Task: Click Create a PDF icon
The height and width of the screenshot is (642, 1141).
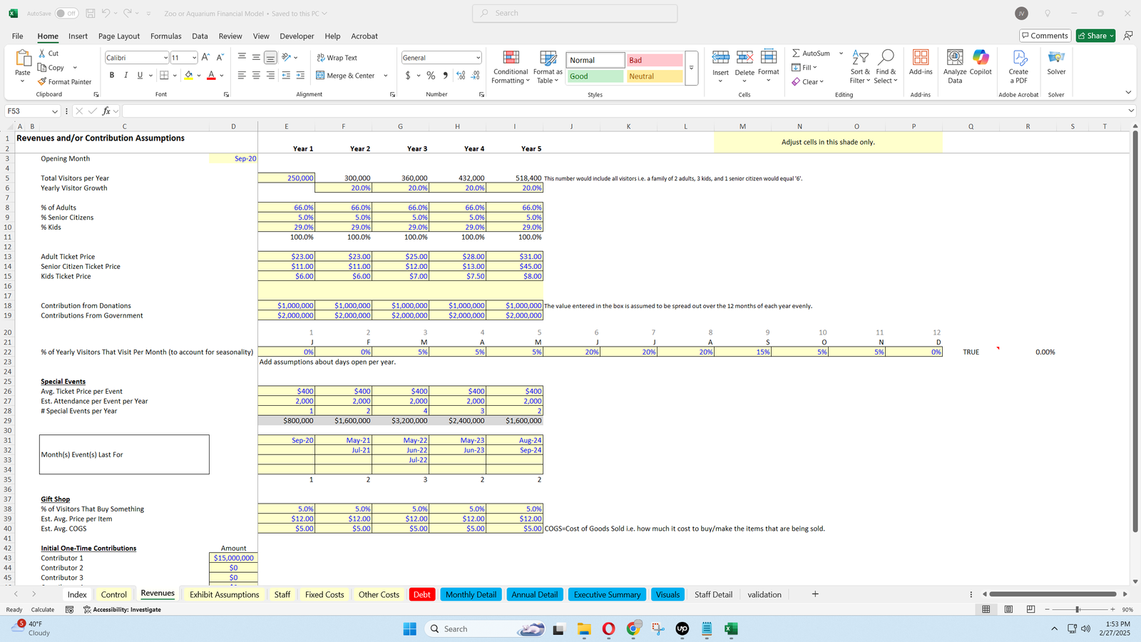Action: point(1018,58)
